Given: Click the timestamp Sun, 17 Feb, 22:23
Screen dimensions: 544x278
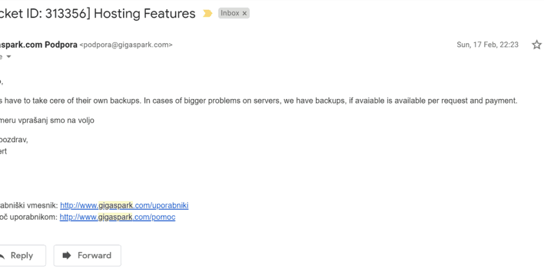Looking at the screenshot, I should pyautogui.click(x=488, y=45).
